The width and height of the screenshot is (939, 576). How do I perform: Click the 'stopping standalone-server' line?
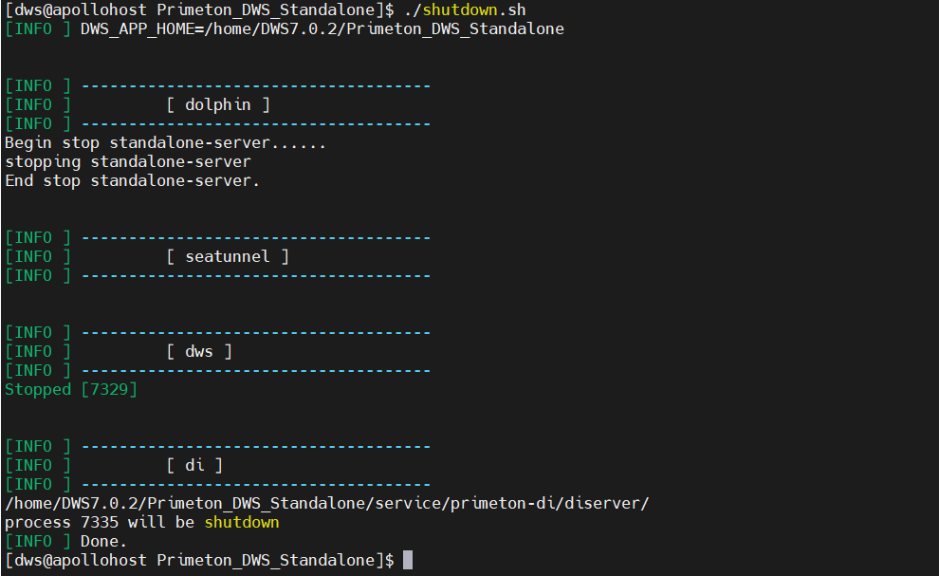pos(128,162)
